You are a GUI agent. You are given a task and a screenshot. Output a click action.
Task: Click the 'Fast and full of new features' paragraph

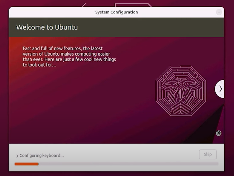tap(69, 57)
